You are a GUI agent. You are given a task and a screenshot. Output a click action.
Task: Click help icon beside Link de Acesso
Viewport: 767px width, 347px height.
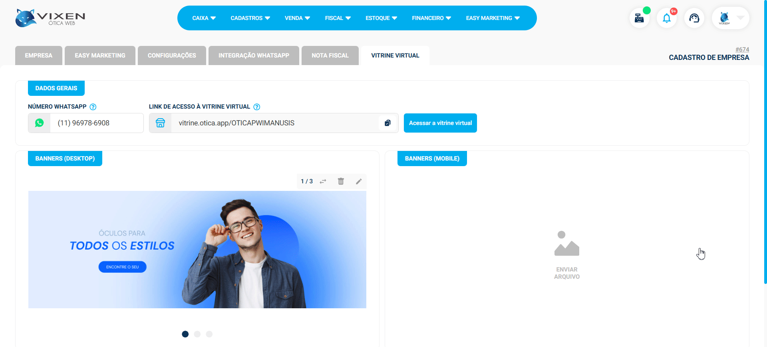pyautogui.click(x=257, y=107)
